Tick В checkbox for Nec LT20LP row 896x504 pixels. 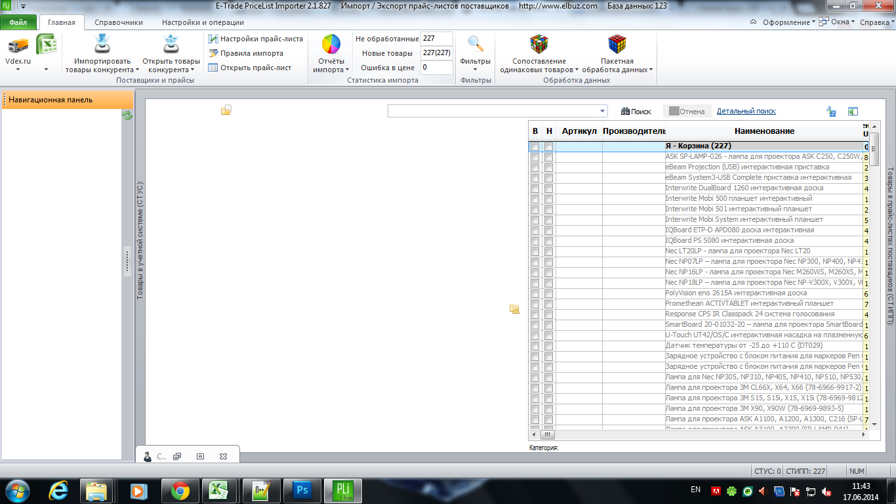pyautogui.click(x=535, y=251)
